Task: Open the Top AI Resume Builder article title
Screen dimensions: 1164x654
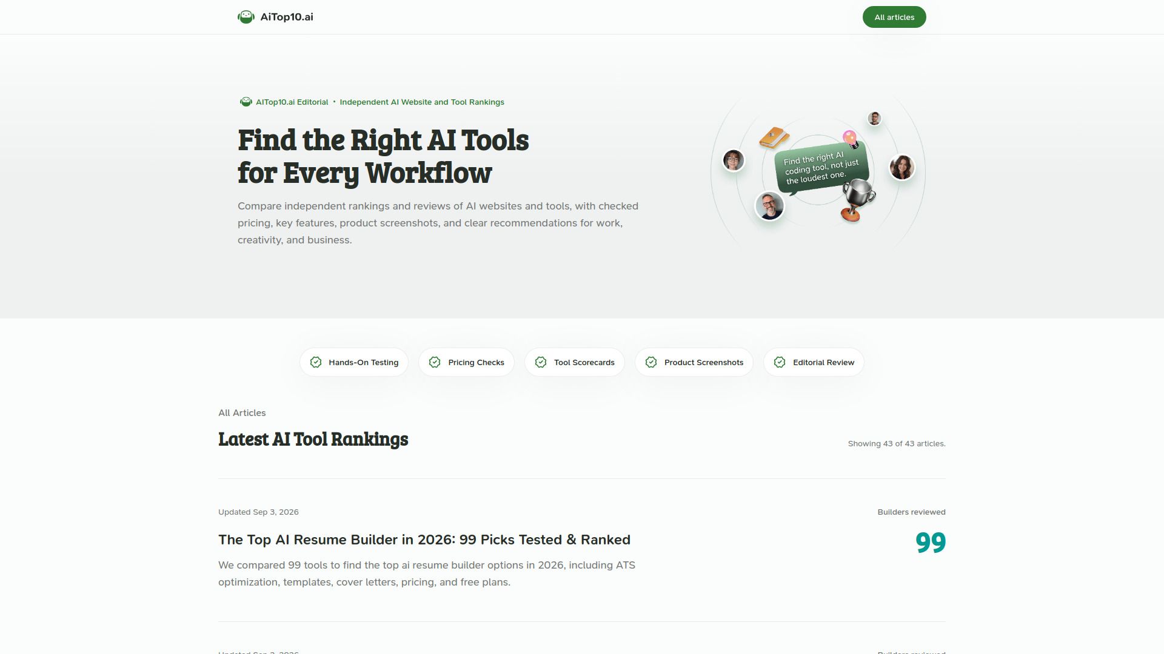Action: coord(424,540)
